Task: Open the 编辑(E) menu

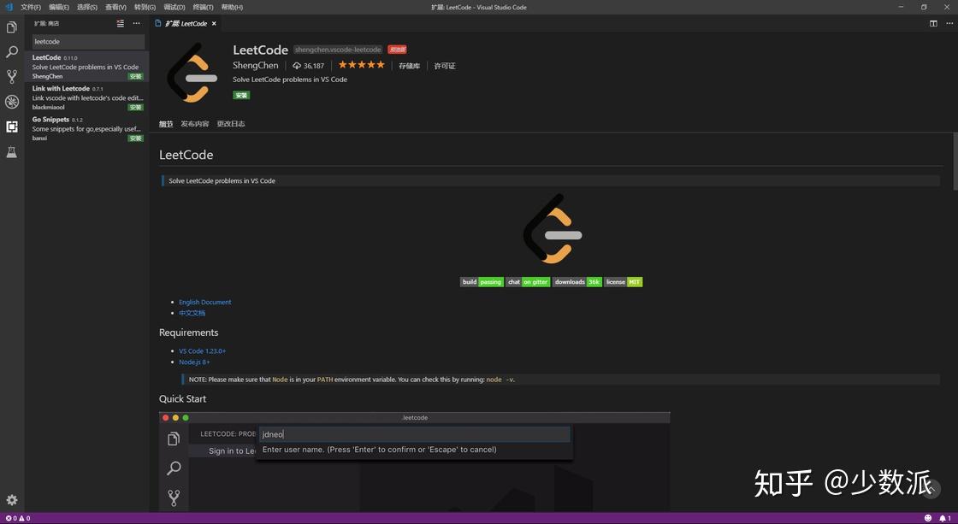Action: click(59, 7)
